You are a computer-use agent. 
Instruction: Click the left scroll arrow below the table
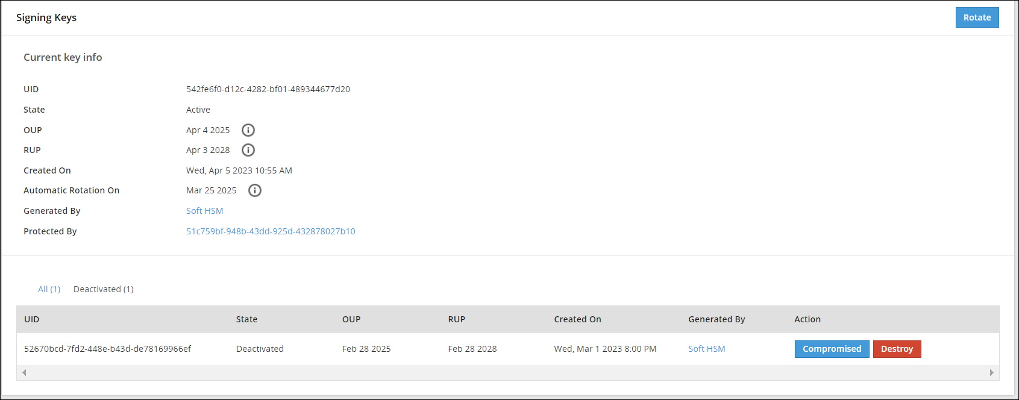(x=24, y=372)
